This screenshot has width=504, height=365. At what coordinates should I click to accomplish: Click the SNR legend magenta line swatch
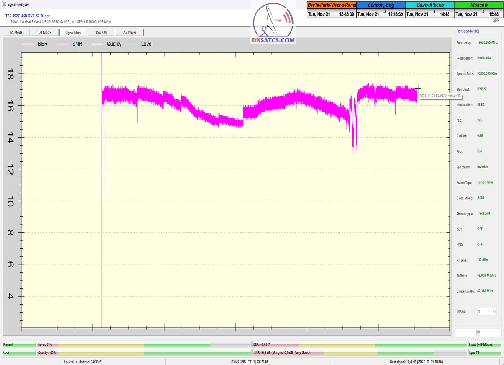[64, 44]
